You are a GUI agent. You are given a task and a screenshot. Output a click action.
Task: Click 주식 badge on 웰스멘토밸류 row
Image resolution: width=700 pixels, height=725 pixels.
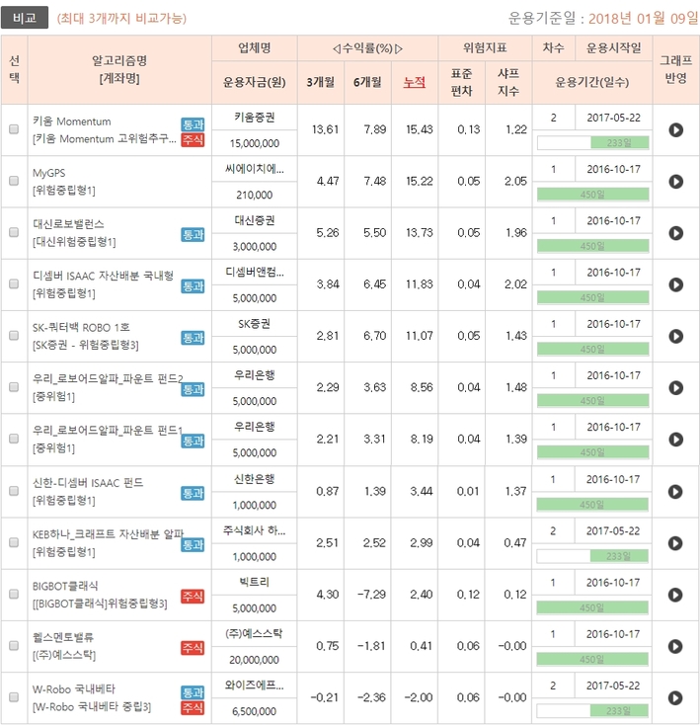click(x=193, y=648)
